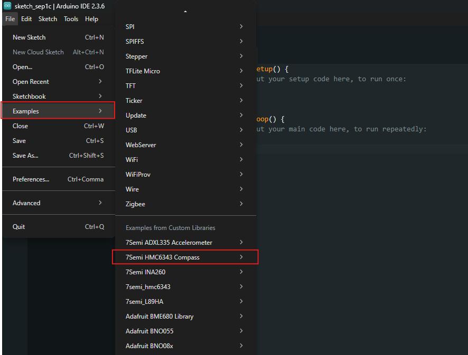Open the USB examples submenu
Image resolution: width=468 pixels, height=355 pixels.
185,130
